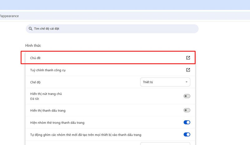Screen dimensions: 250x145
Task: Disable Hiện nhóm thẻ trong thanh dấu trang
Action: 187,122
